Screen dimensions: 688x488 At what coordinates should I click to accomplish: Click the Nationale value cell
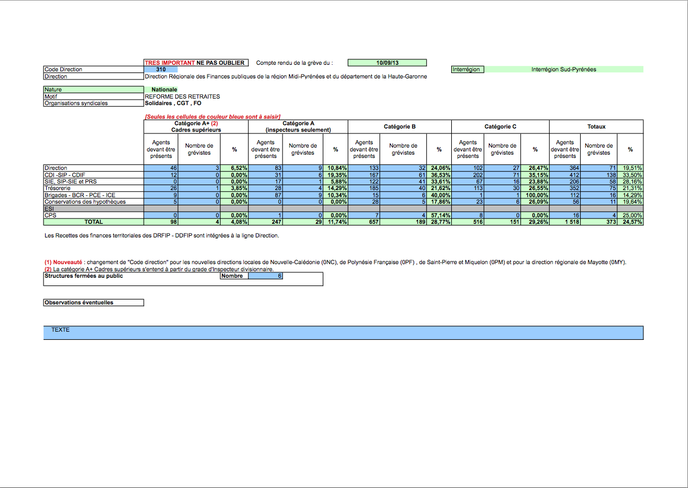(x=164, y=89)
